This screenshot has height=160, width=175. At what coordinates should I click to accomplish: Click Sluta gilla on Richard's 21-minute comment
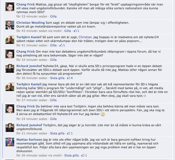click(57, 133)
